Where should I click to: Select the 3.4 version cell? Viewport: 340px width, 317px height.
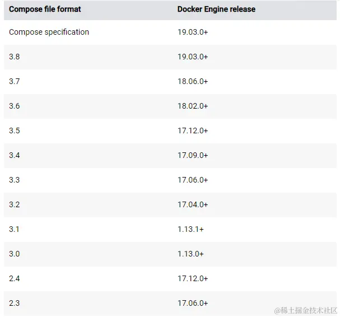(x=15, y=155)
